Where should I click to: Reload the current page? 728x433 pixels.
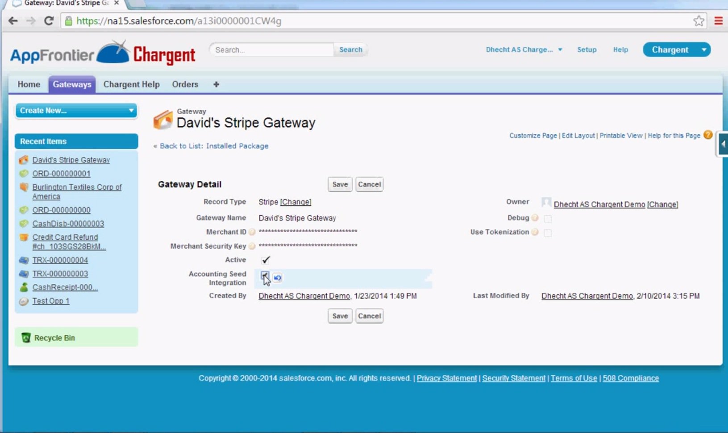(x=49, y=21)
